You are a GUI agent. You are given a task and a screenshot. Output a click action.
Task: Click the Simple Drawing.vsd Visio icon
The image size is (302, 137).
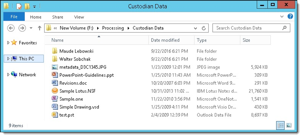click(x=55, y=107)
